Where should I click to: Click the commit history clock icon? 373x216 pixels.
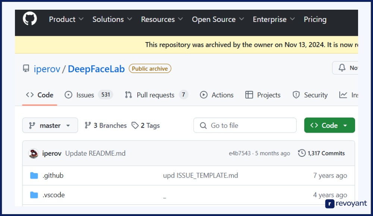pyautogui.click(x=302, y=153)
